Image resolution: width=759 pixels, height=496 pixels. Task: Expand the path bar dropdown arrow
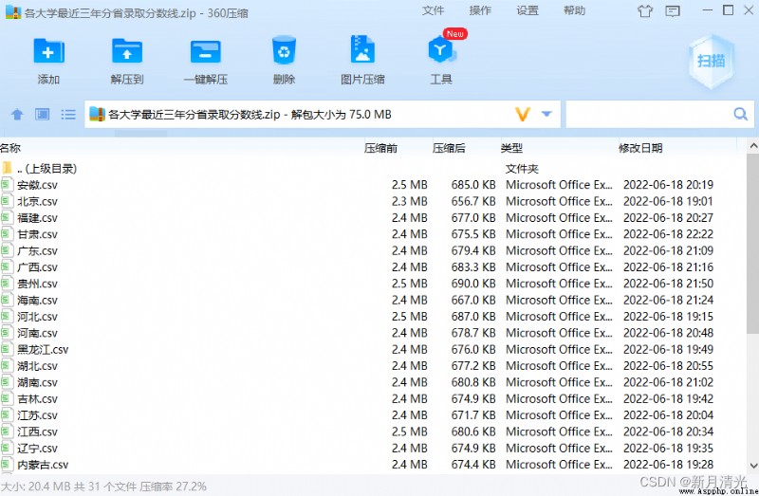click(546, 114)
